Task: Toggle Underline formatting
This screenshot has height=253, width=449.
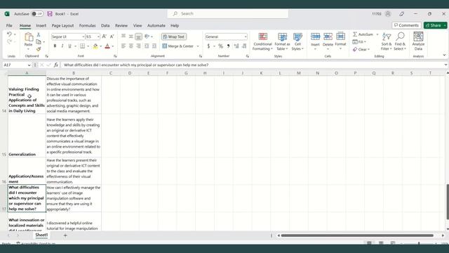Action: point(69,46)
